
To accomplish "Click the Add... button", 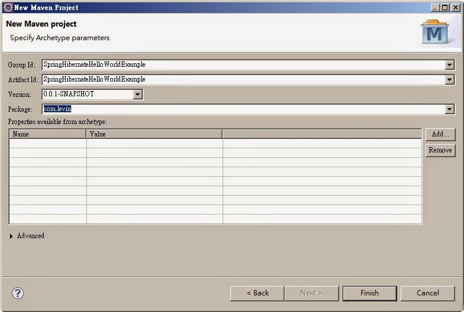I will 440,134.
